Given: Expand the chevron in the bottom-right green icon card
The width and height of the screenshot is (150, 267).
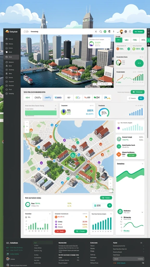Looking at the screenshot, I should (142, 212).
